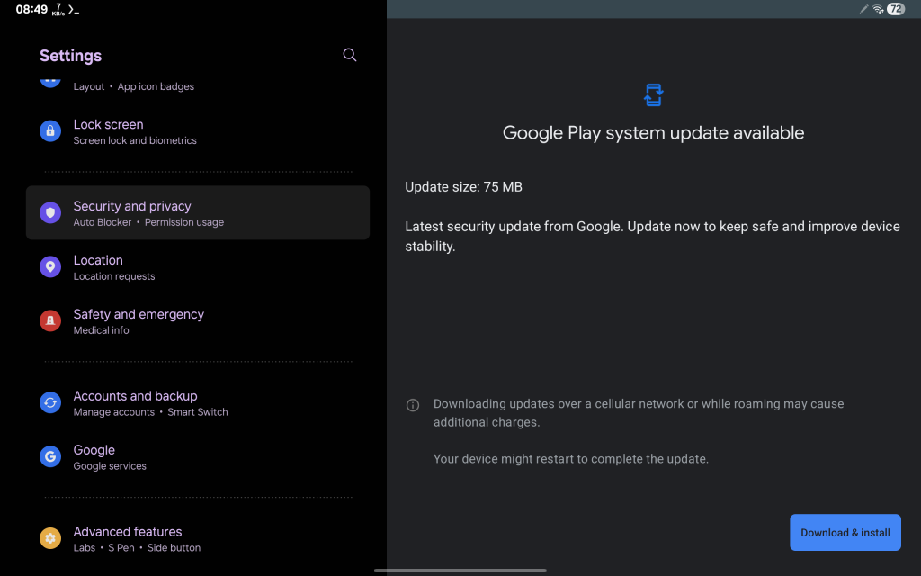The image size is (921, 576).
Task: Click the Accounts and backup sync icon
Action: tap(50, 402)
